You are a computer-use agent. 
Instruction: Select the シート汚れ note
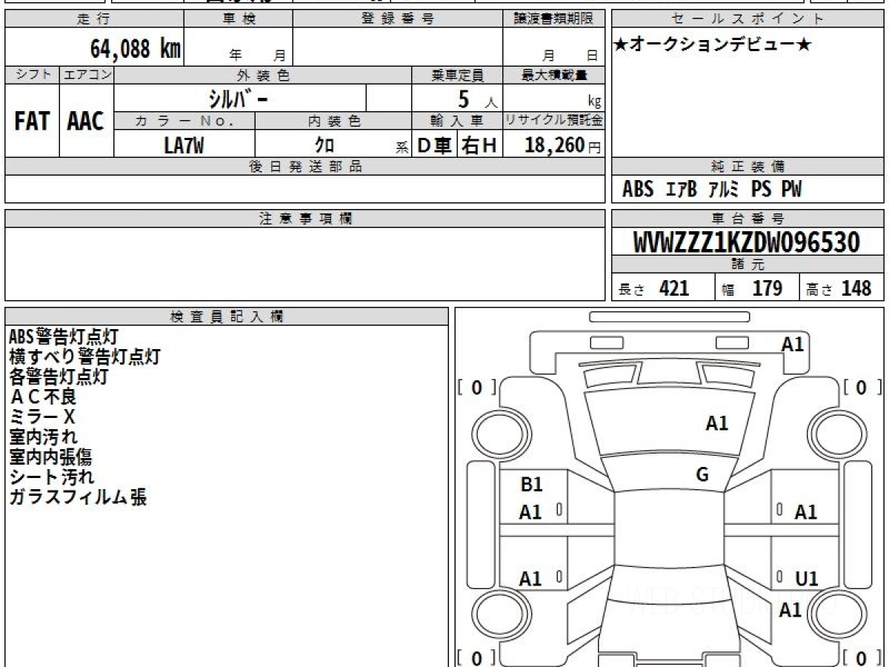click(52, 477)
